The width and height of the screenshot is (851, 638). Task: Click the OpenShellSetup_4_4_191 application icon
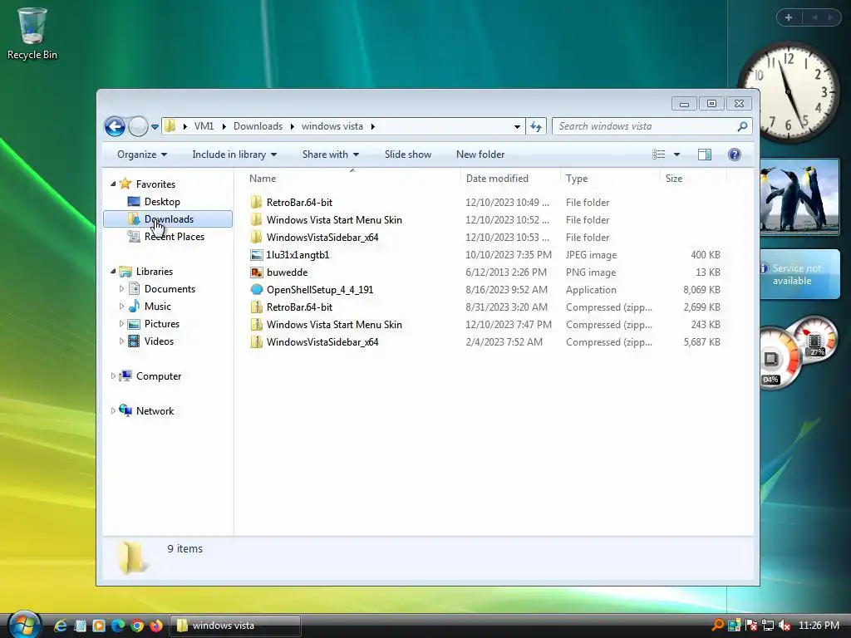point(257,290)
